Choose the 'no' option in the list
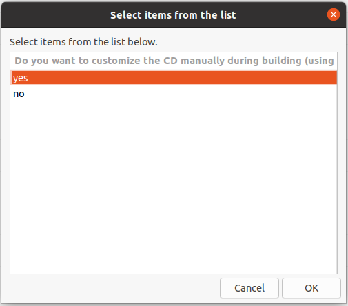 click(x=174, y=94)
